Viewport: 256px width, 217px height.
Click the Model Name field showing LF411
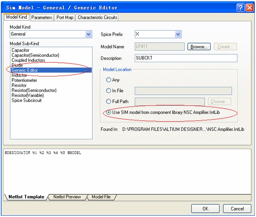159,46
